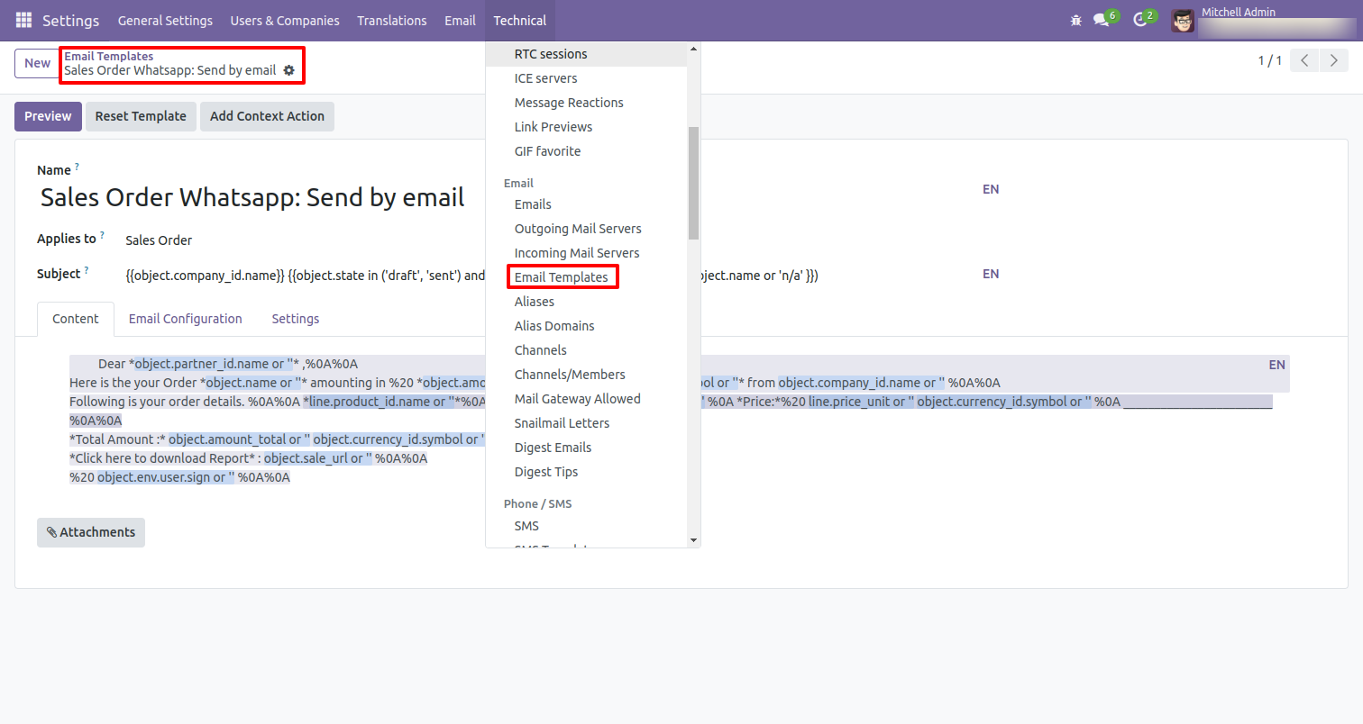Image resolution: width=1363 pixels, height=724 pixels.
Task: Open the apps grid home menu icon
Action: (x=23, y=20)
